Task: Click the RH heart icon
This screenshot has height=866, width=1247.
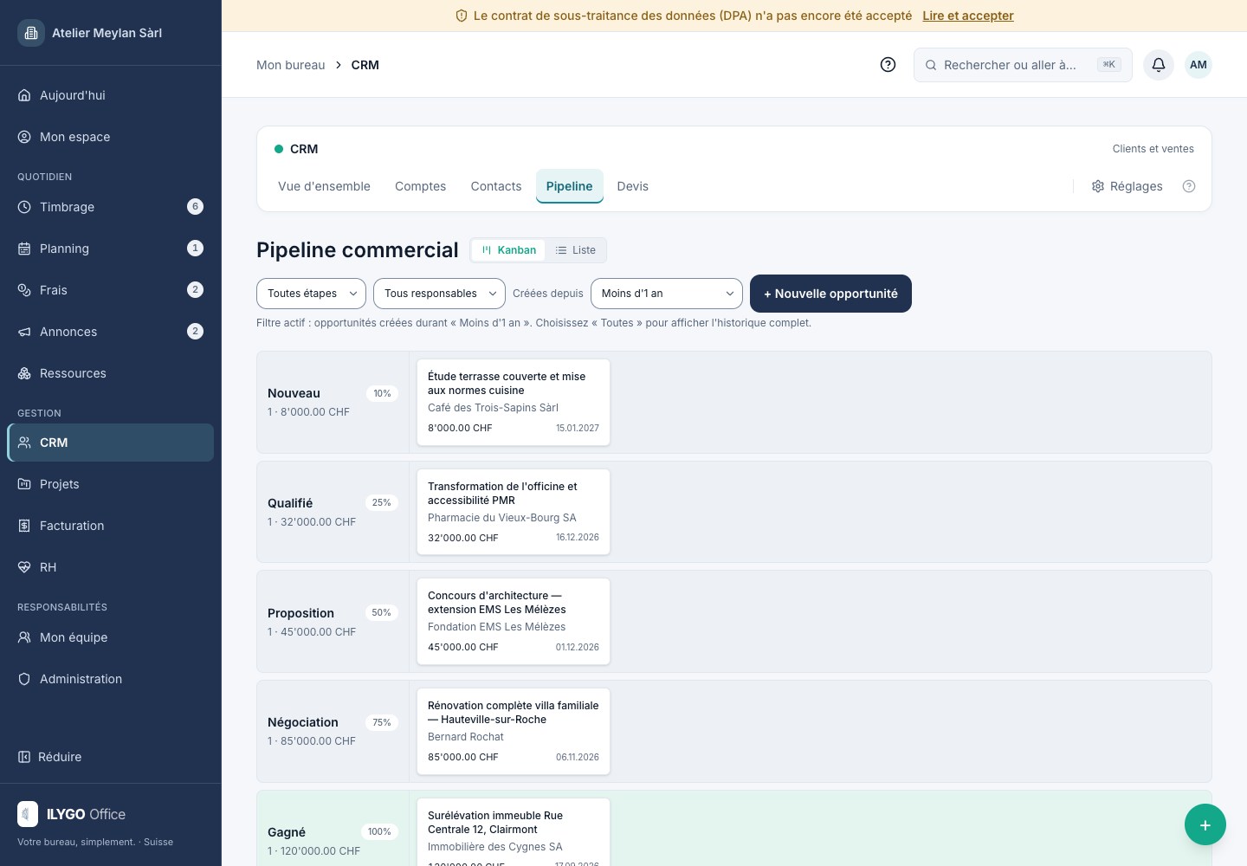Action: 24,567
